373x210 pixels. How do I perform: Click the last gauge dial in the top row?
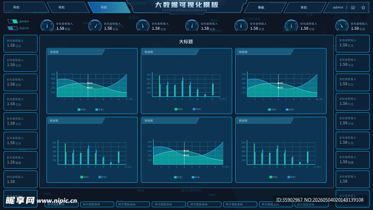tap(342, 26)
